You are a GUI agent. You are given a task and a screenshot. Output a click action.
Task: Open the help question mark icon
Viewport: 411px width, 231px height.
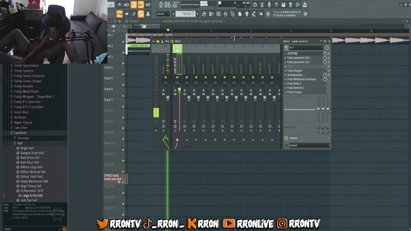276,4
